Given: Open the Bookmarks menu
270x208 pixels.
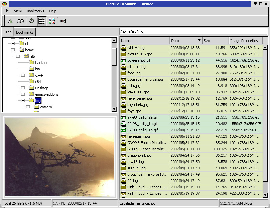Looking at the screenshot, I should tap(35, 11).
